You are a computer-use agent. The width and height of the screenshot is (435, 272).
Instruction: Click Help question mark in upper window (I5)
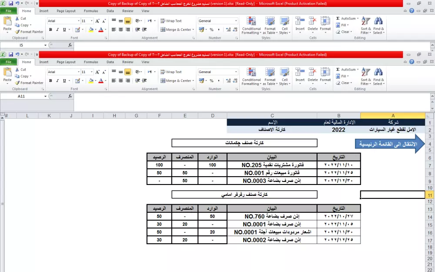tap(412, 11)
